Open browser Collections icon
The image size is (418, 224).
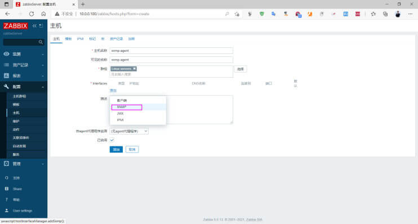pos(385,14)
